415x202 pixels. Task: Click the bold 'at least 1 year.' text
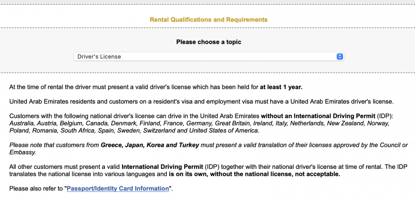tap(281, 87)
